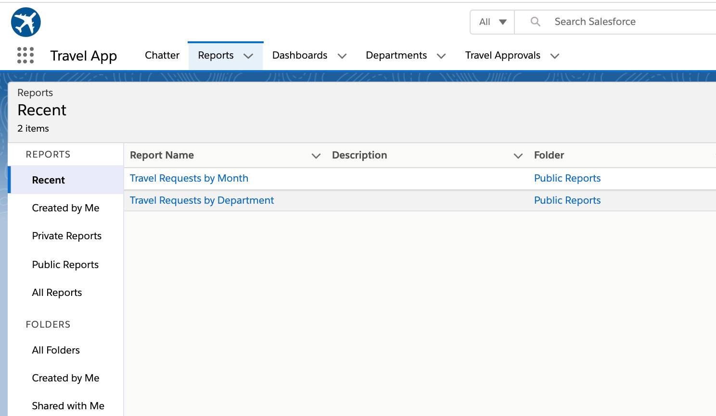This screenshot has width=716, height=416.
Task: Click the magnifying glass search icon
Action: pos(535,22)
